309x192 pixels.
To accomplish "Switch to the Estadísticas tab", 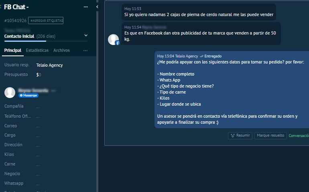I will click(x=37, y=51).
